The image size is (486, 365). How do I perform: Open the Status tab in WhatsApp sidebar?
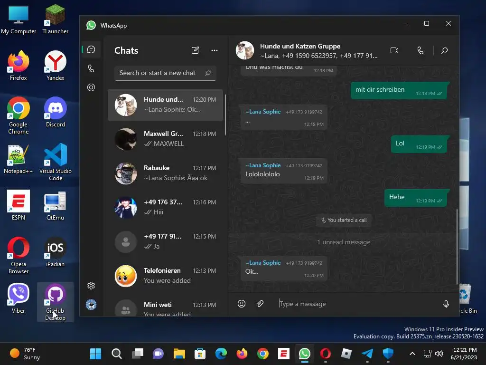coord(91,87)
